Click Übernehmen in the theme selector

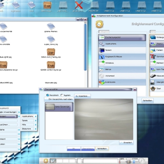[88, 149]
